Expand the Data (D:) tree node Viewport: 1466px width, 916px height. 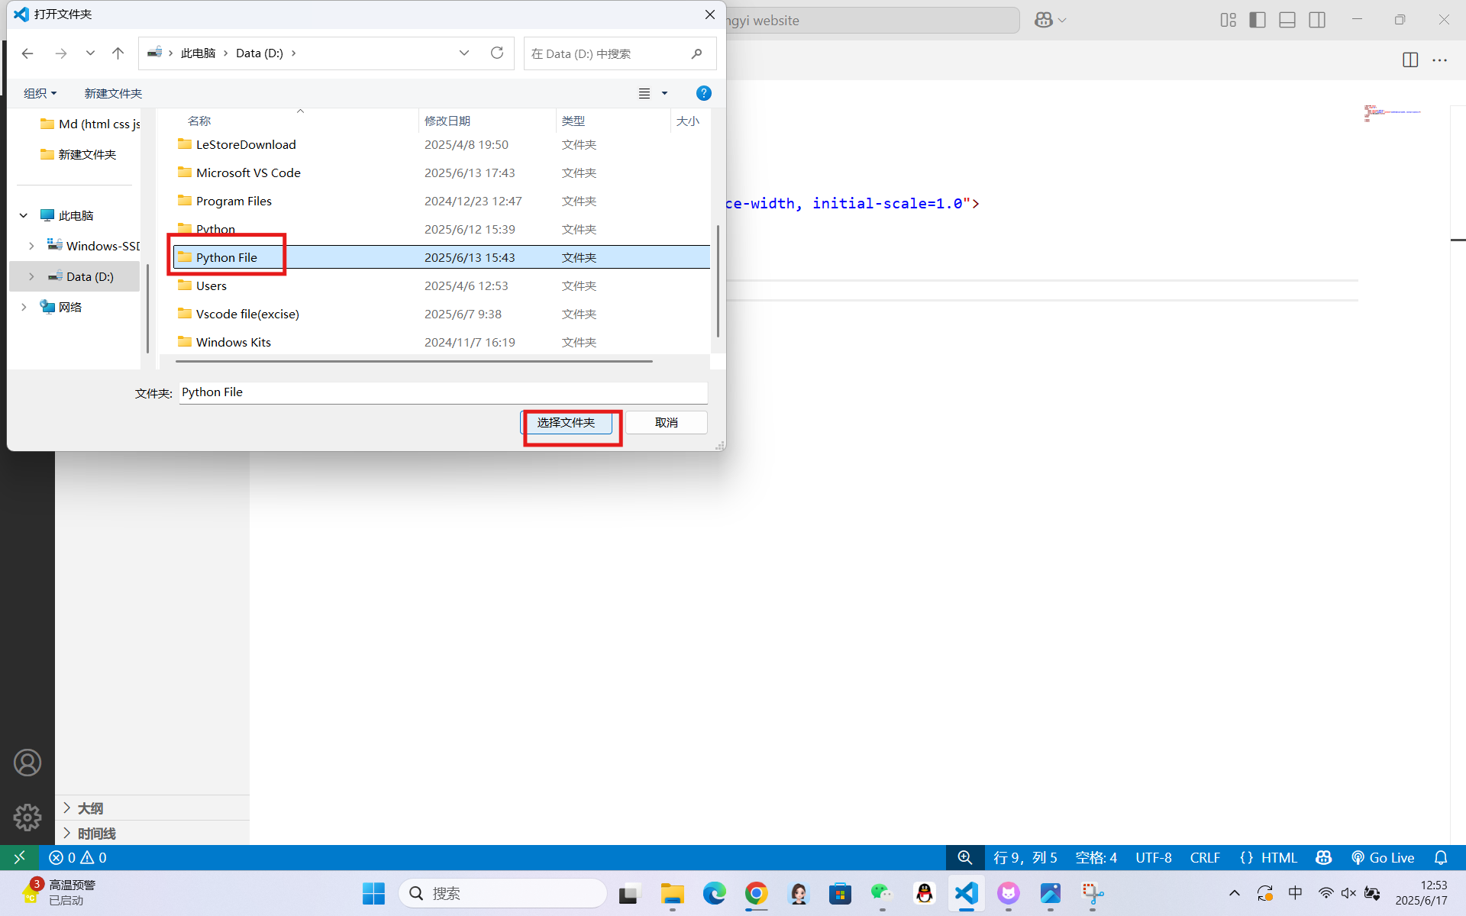pyautogui.click(x=31, y=276)
